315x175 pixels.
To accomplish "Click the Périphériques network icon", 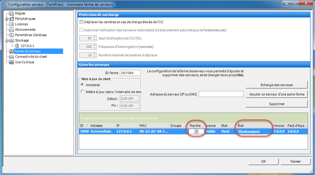I will 11,19.
